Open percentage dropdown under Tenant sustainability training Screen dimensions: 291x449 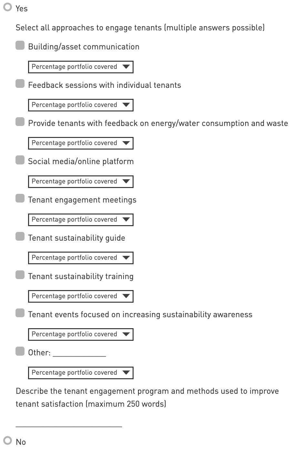click(81, 296)
